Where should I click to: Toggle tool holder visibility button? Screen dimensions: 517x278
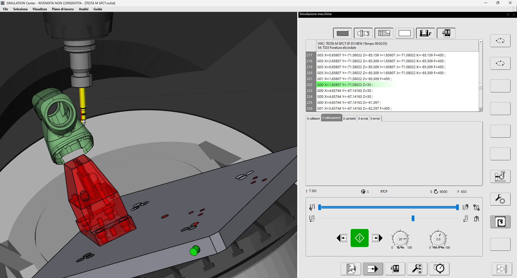363,33
